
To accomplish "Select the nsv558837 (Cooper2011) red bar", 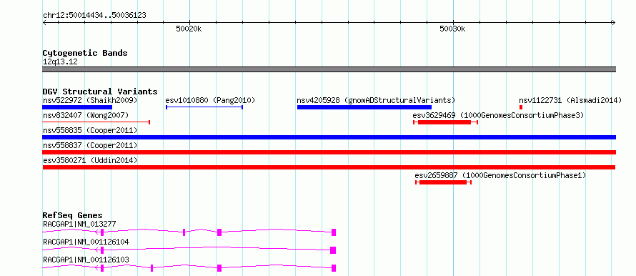I will pos(329,152).
